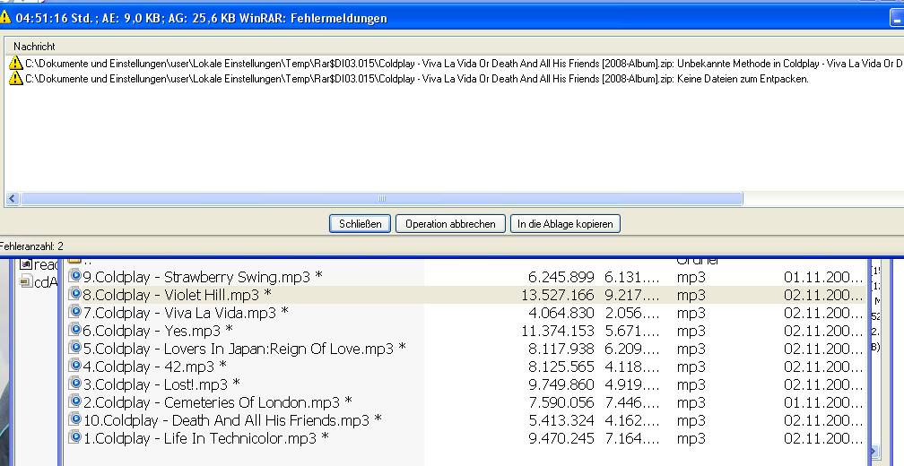Click mp3 icon of Cemeteries Of London file
This screenshot has width=904, height=466.
(x=74, y=401)
